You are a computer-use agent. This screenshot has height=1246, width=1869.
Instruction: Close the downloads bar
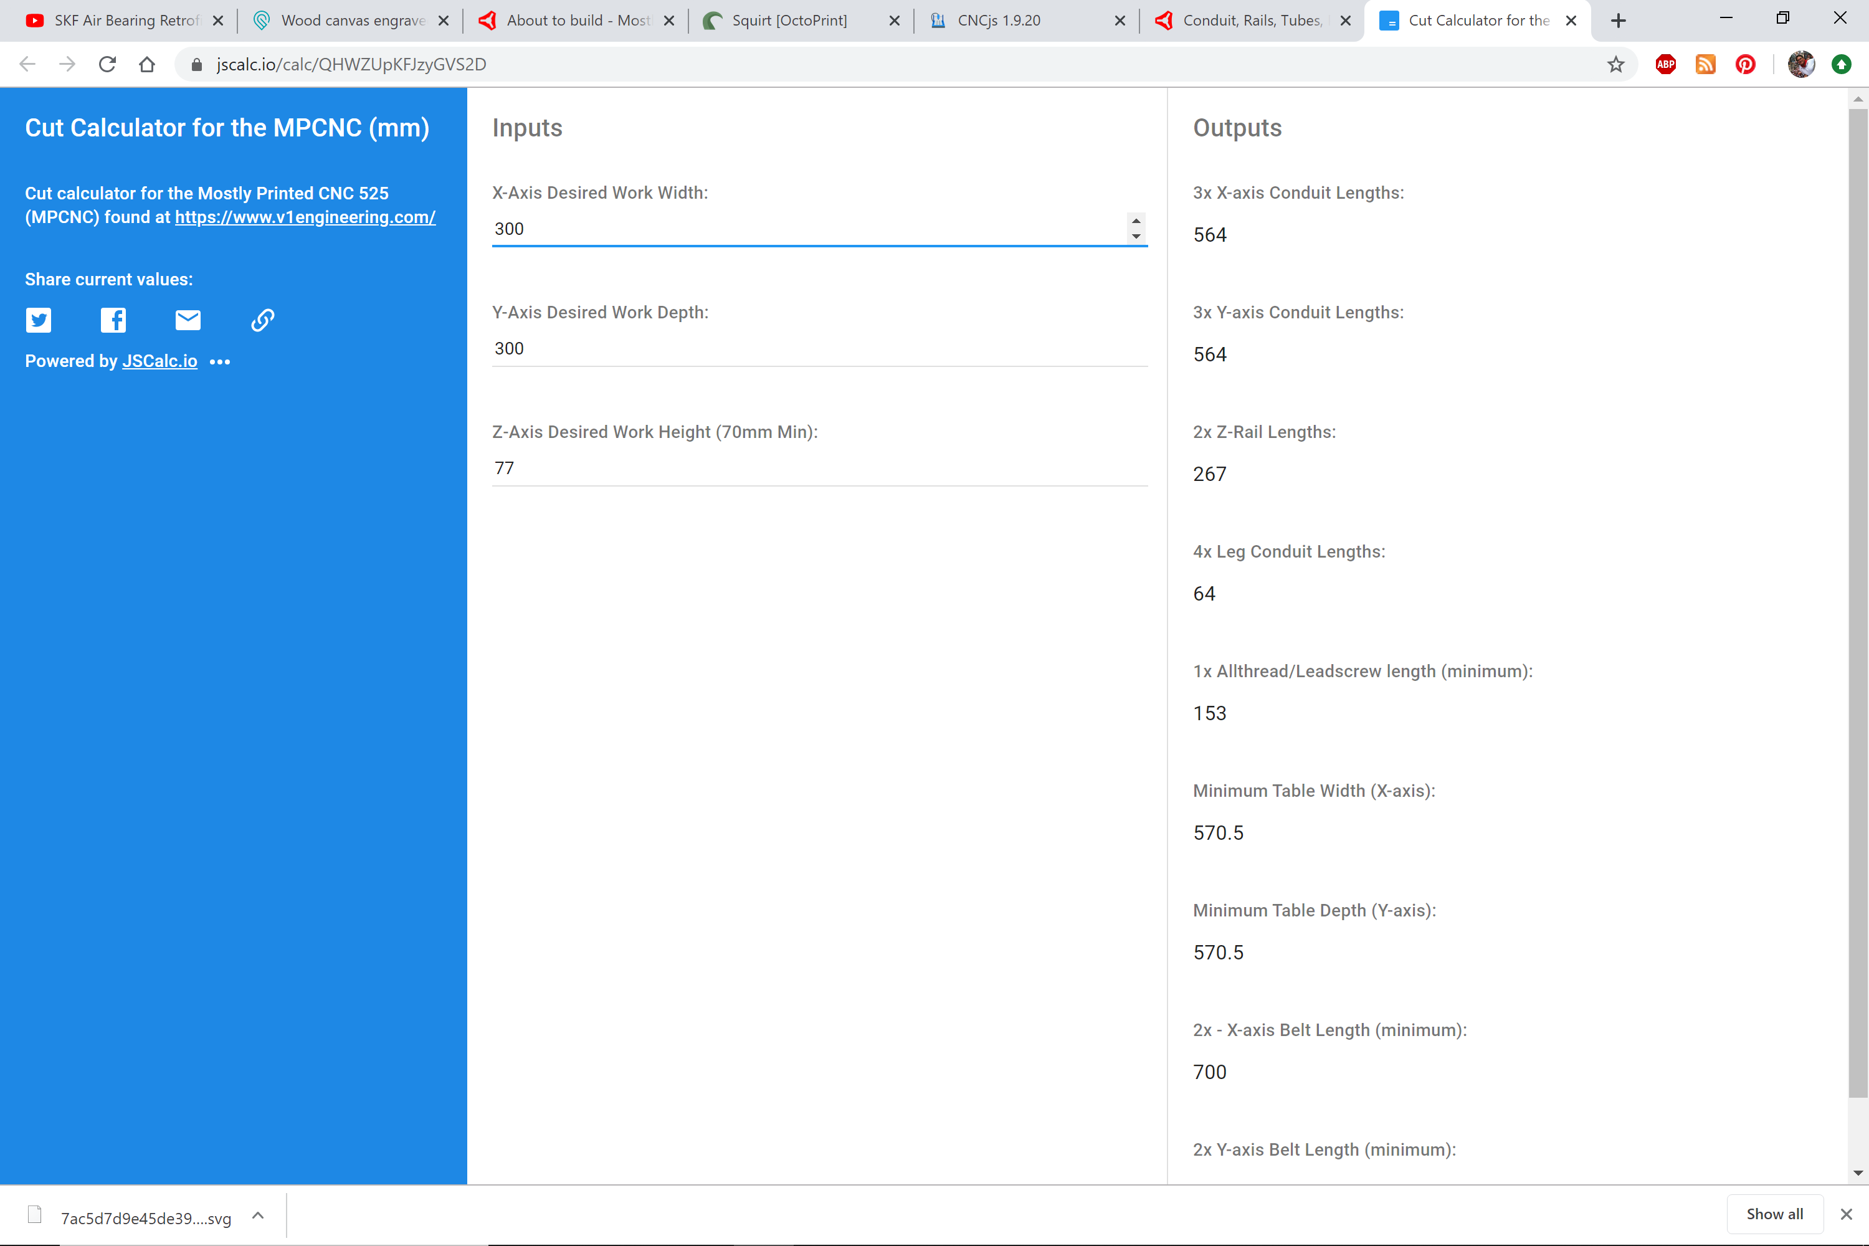click(1846, 1214)
